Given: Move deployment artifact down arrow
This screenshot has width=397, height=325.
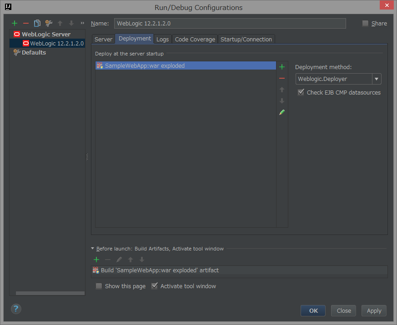Looking at the screenshot, I should (282, 101).
